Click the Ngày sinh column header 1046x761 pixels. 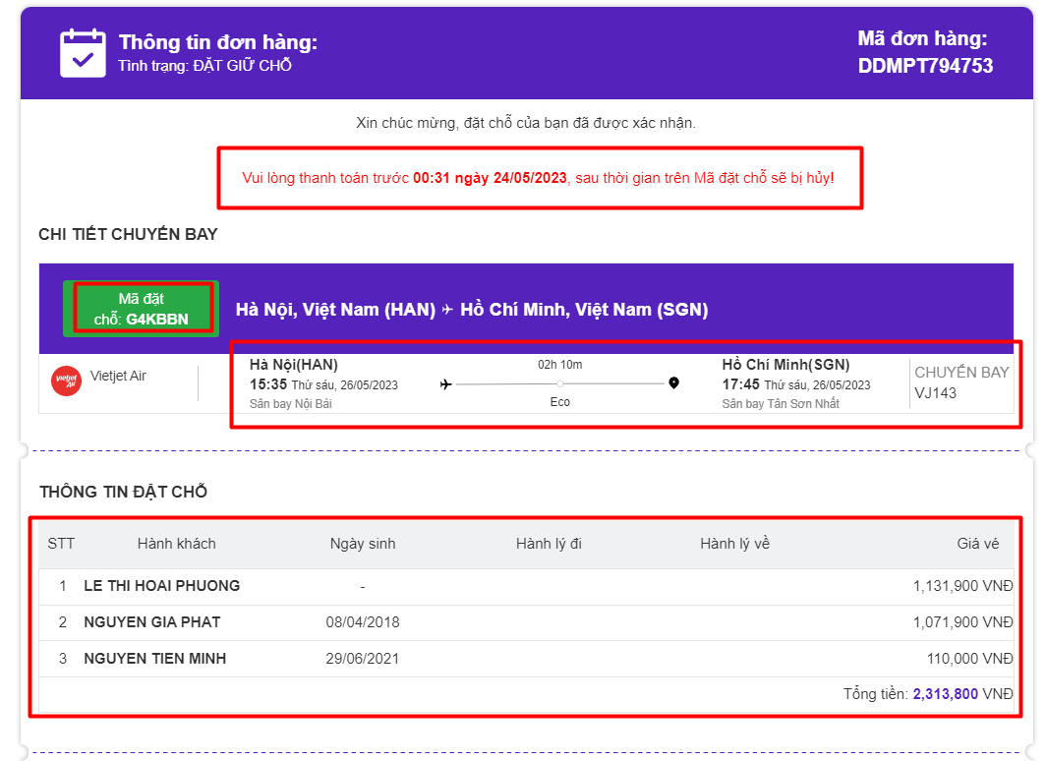[x=363, y=544]
